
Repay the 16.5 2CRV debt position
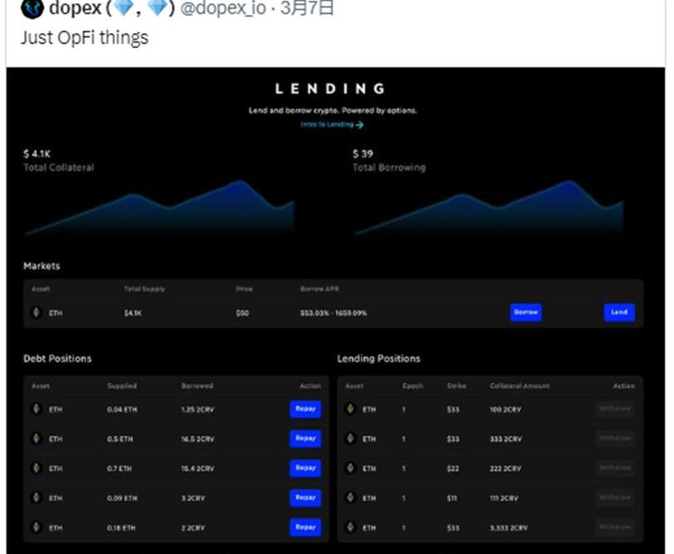coord(305,439)
